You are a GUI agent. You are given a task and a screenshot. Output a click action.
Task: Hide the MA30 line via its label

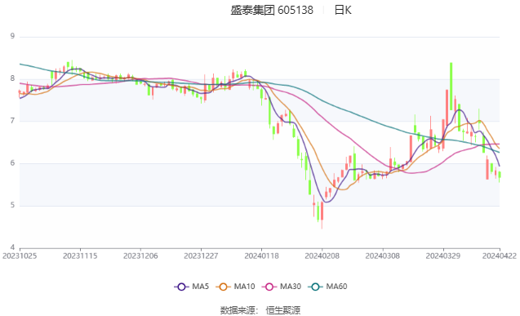(291, 287)
